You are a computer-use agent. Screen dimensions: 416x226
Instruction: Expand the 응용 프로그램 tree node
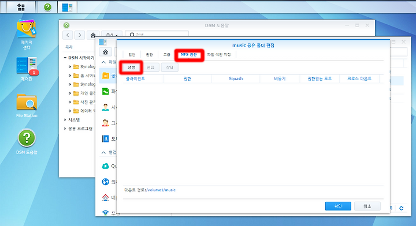pos(65,129)
